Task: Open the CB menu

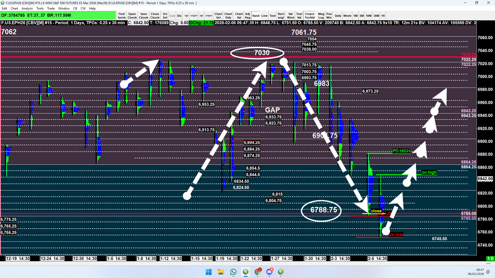Action: [x=75, y=8]
